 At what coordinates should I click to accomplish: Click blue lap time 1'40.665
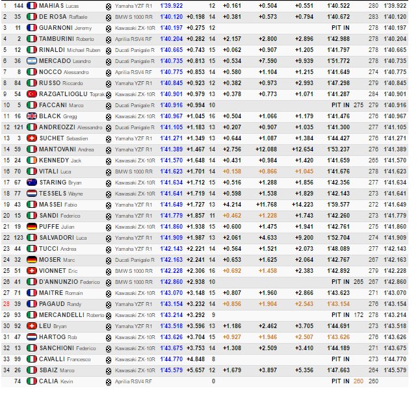click(172, 50)
